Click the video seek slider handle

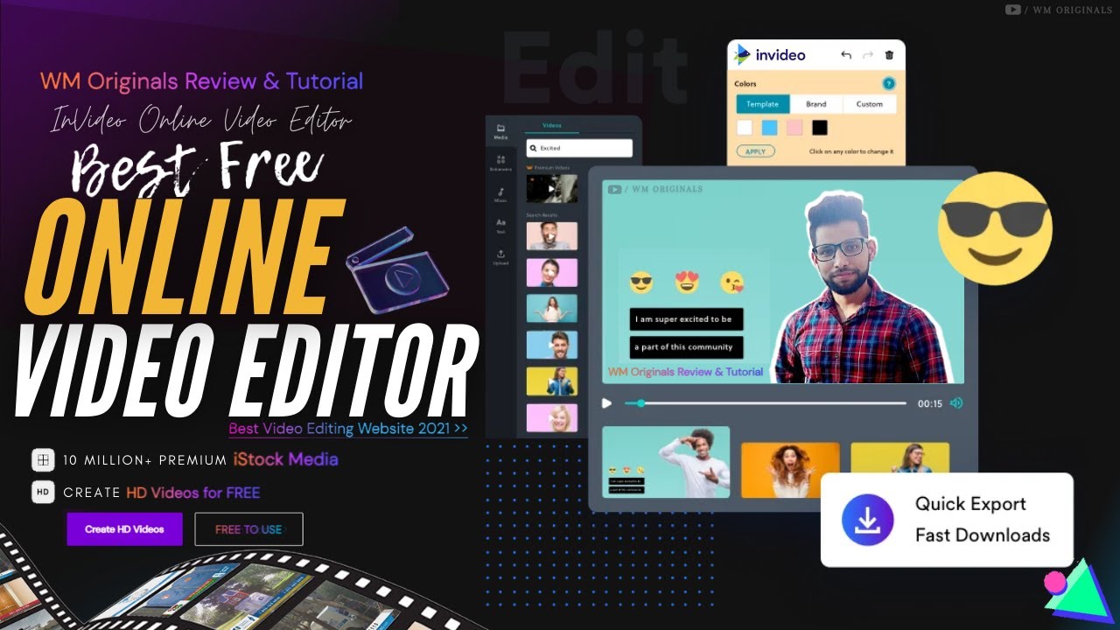(641, 403)
